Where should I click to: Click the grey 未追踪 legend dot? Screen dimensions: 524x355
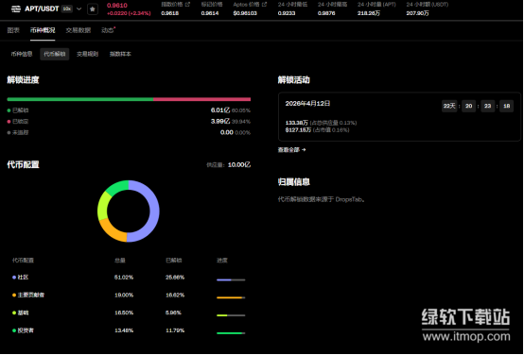click(9, 132)
